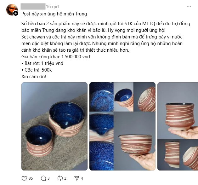Open the repost count showing 2
The width and height of the screenshot is (198, 185).
tap(65, 178)
